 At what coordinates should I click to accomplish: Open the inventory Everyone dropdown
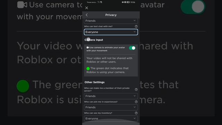tap(111, 118)
